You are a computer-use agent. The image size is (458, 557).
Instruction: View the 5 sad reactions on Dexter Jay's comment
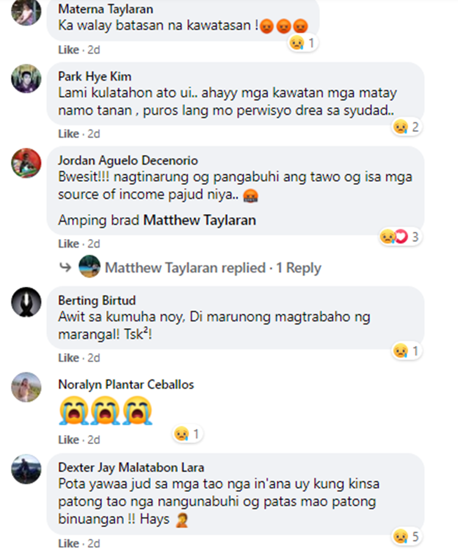point(407,536)
